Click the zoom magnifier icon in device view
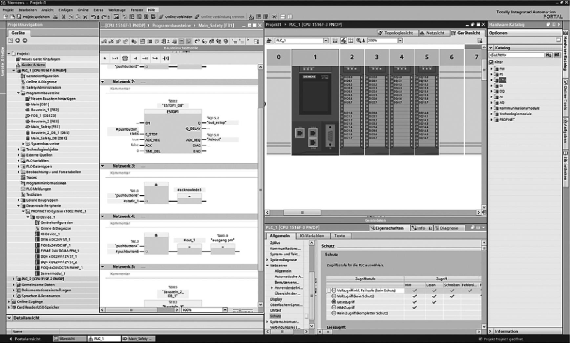 359,41
